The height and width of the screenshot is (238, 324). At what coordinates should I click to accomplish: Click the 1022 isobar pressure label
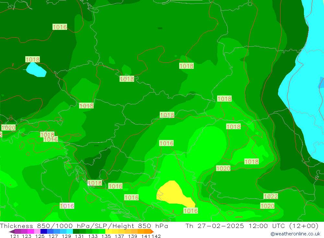click(x=271, y=196)
